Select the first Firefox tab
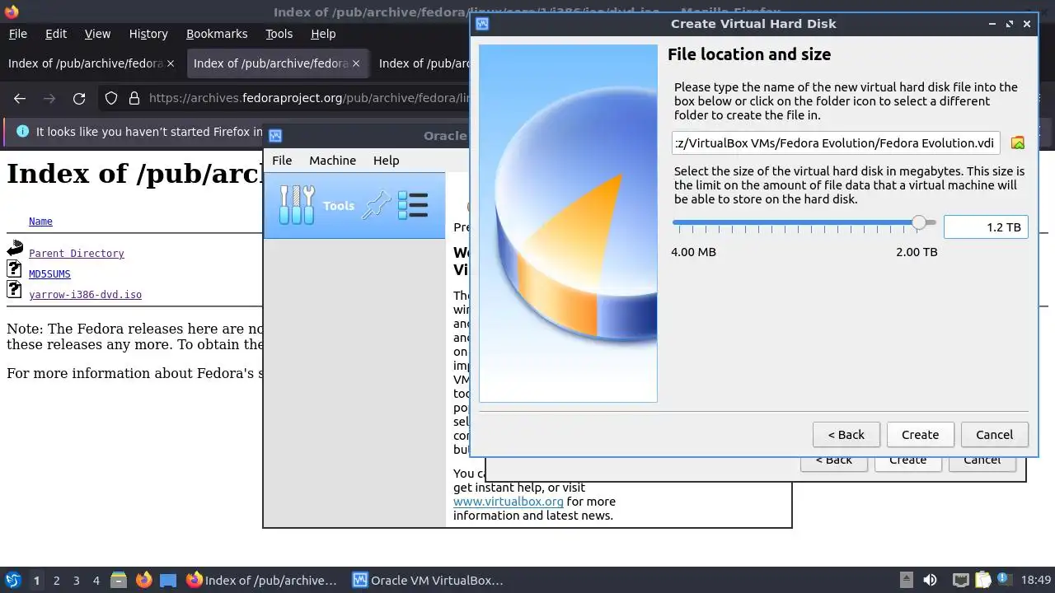The height and width of the screenshot is (593, 1055). 91,63
